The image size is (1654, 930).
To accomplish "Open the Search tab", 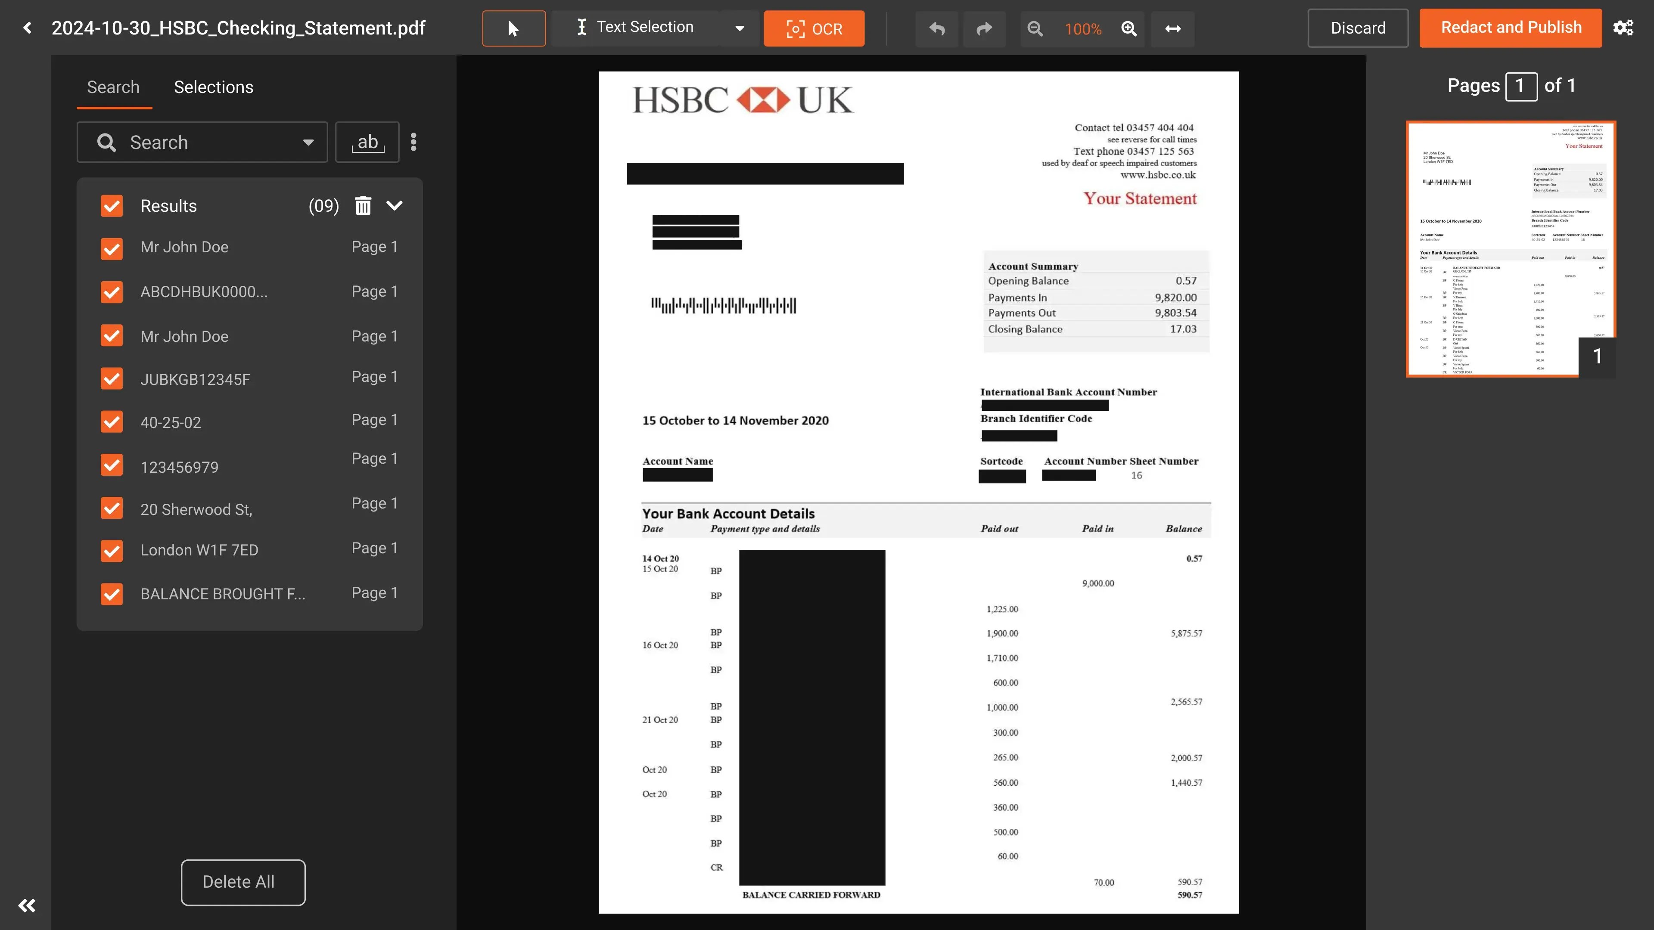I will tap(113, 87).
